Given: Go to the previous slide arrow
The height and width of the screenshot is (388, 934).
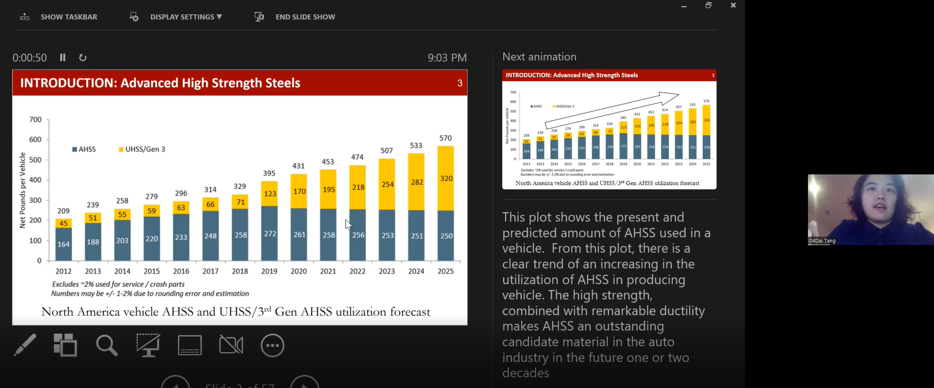Looking at the screenshot, I should click(x=175, y=383).
